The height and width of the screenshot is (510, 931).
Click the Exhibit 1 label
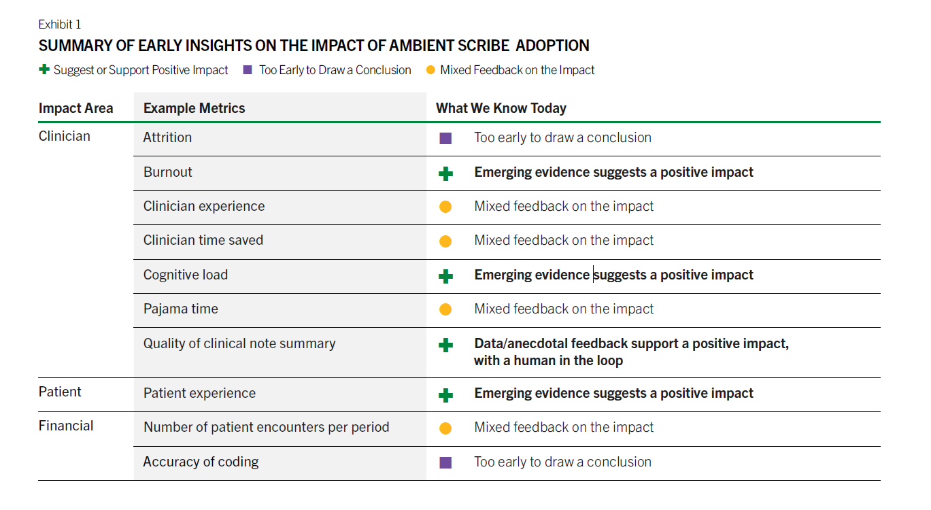point(60,24)
